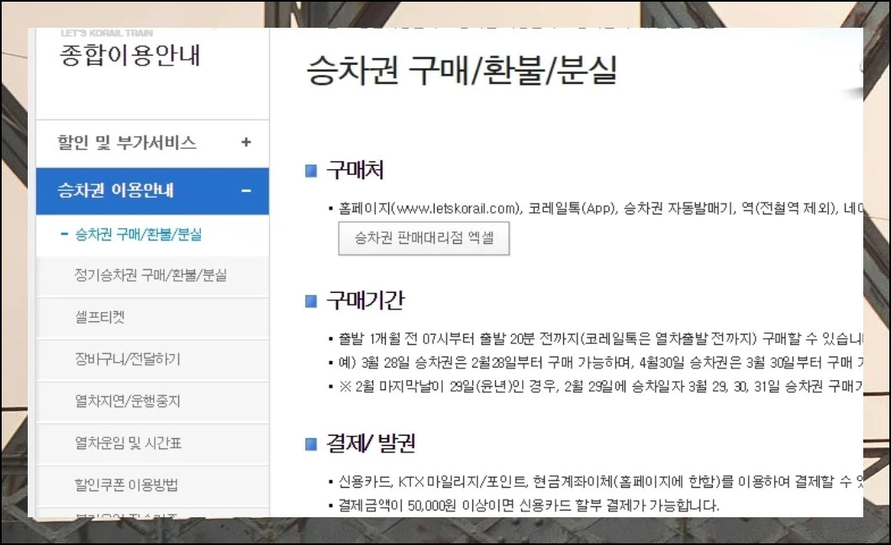Click the 종합이용안내 sidebar title
Image resolution: width=891 pixels, height=545 pixels.
point(130,56)
